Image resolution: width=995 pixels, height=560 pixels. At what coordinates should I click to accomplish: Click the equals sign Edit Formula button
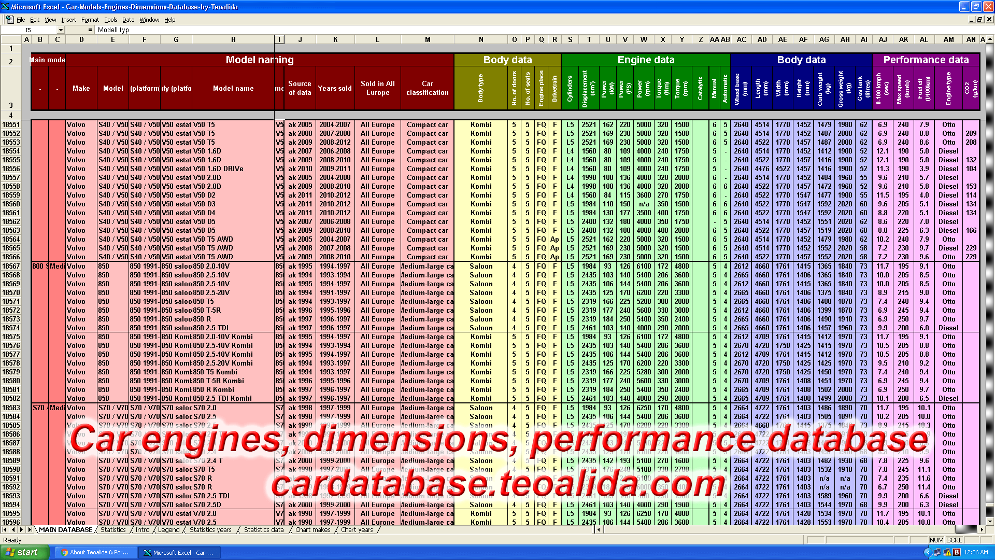tap(90, 30)
